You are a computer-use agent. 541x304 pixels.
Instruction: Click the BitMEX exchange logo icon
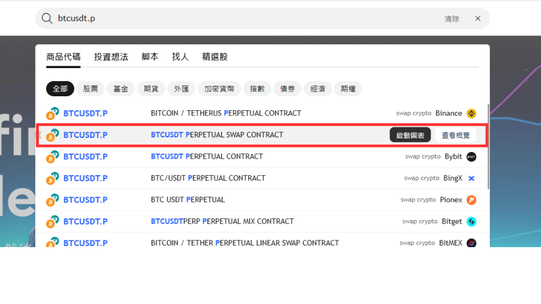tap(471, 243)
